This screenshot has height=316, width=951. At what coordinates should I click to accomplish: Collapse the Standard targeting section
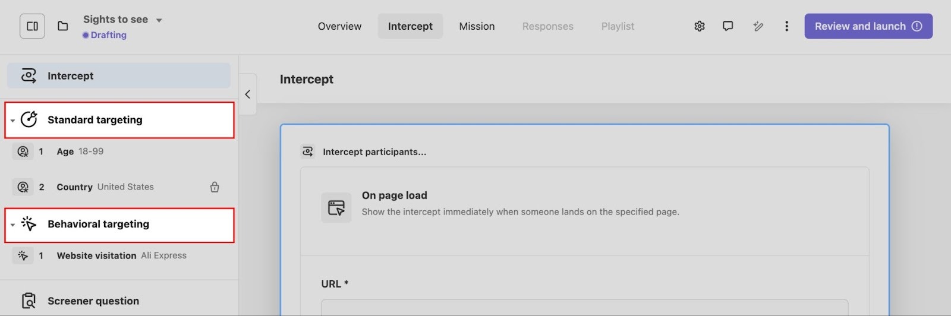[12, 121]
